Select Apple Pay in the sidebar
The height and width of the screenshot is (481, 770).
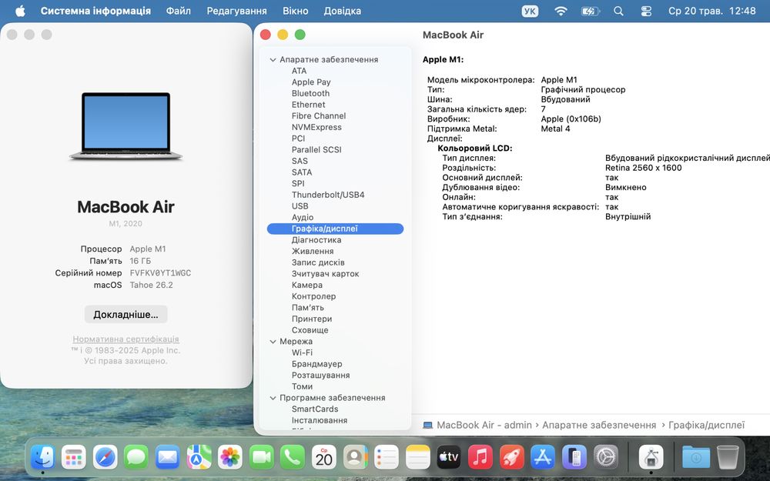coord(311,82)
